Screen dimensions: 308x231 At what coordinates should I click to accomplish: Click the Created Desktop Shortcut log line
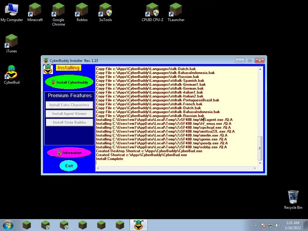(149, 151)
